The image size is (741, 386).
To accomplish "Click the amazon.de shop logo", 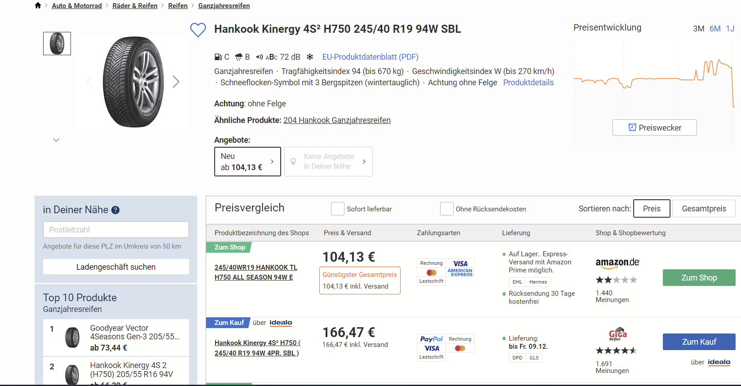I will (617, 263).
